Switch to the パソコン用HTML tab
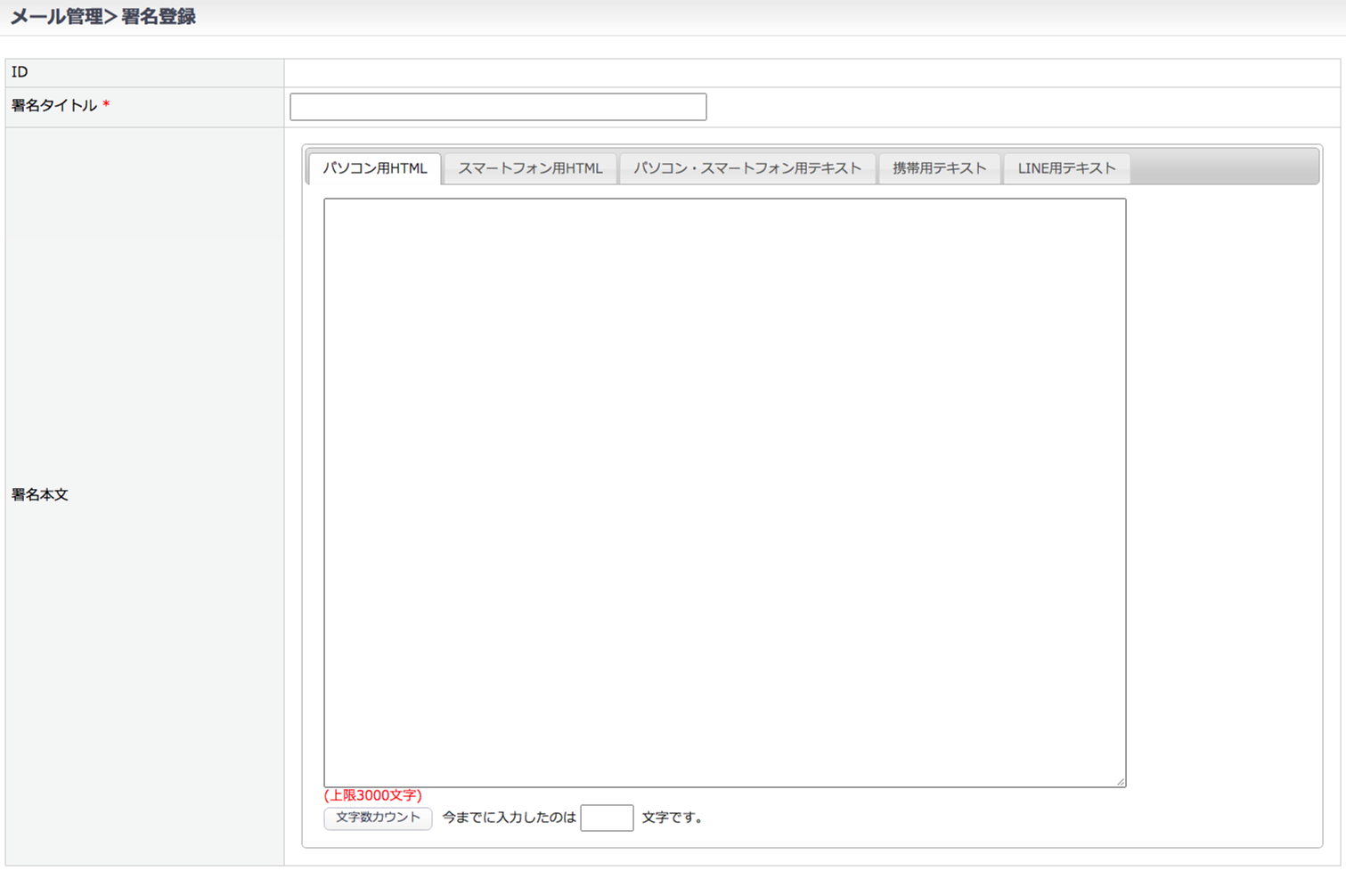The image size is (1346, 871). pos(375,168)
